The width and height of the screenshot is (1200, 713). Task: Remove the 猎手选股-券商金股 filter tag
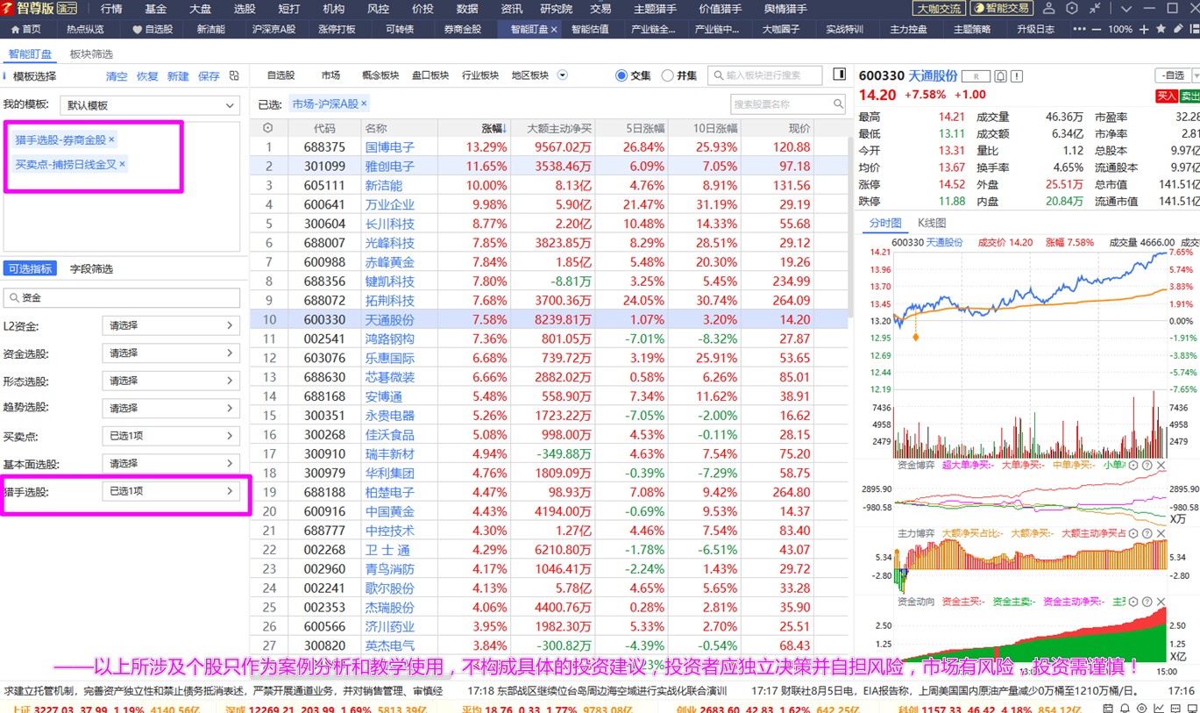coord(111,140)
